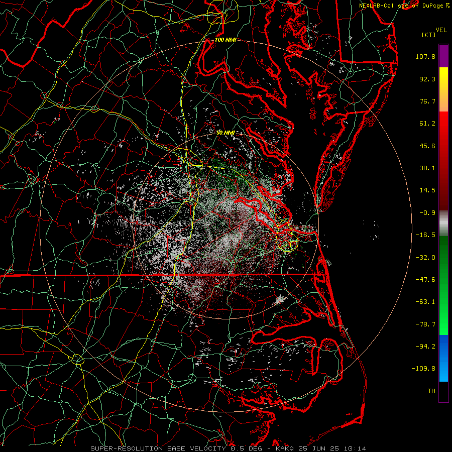The height and width of the screenshot is (452, 452).
Task: Click the VEL legend title
Action: pyautogui.click(x=441, y=30)
